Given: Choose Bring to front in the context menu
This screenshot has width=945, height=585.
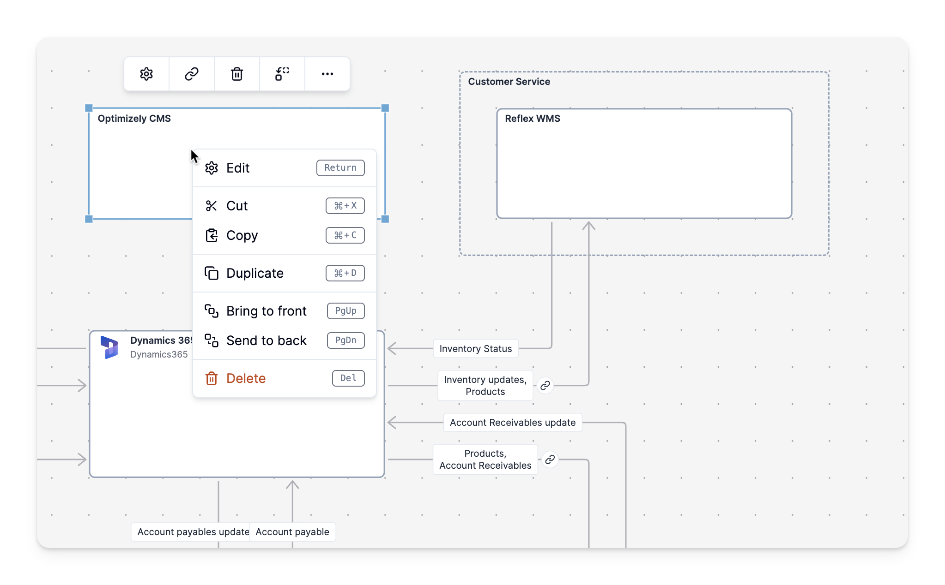Looking at the screenshot, I should tap(267, 311).
